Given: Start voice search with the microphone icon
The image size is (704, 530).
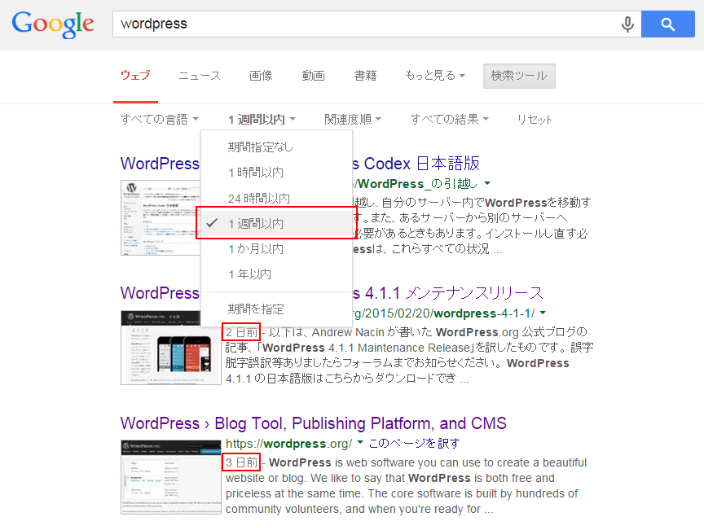Looking at the screenshot, I should (x=627, y=24).
